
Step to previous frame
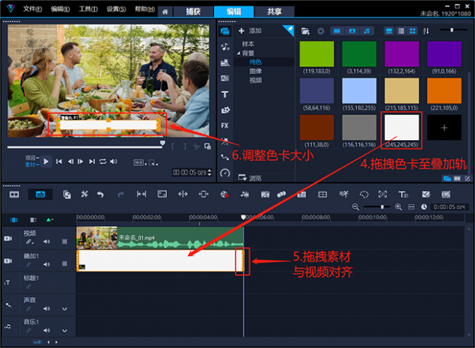tap(71, 162)
